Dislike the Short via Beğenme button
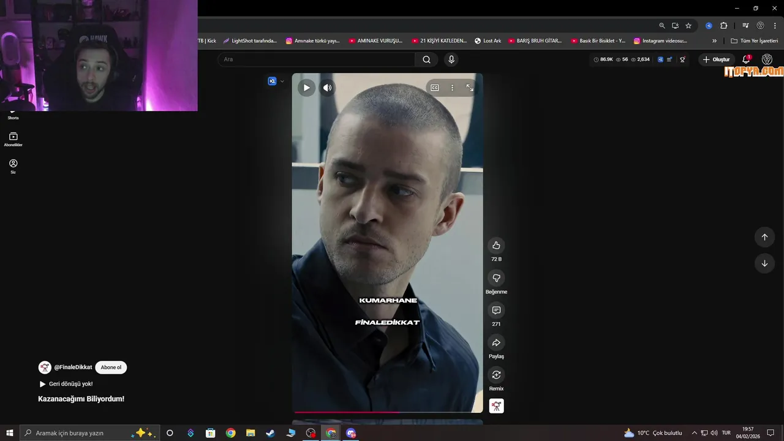The width and height of the screenshot is (784, 441). point(496,278)
